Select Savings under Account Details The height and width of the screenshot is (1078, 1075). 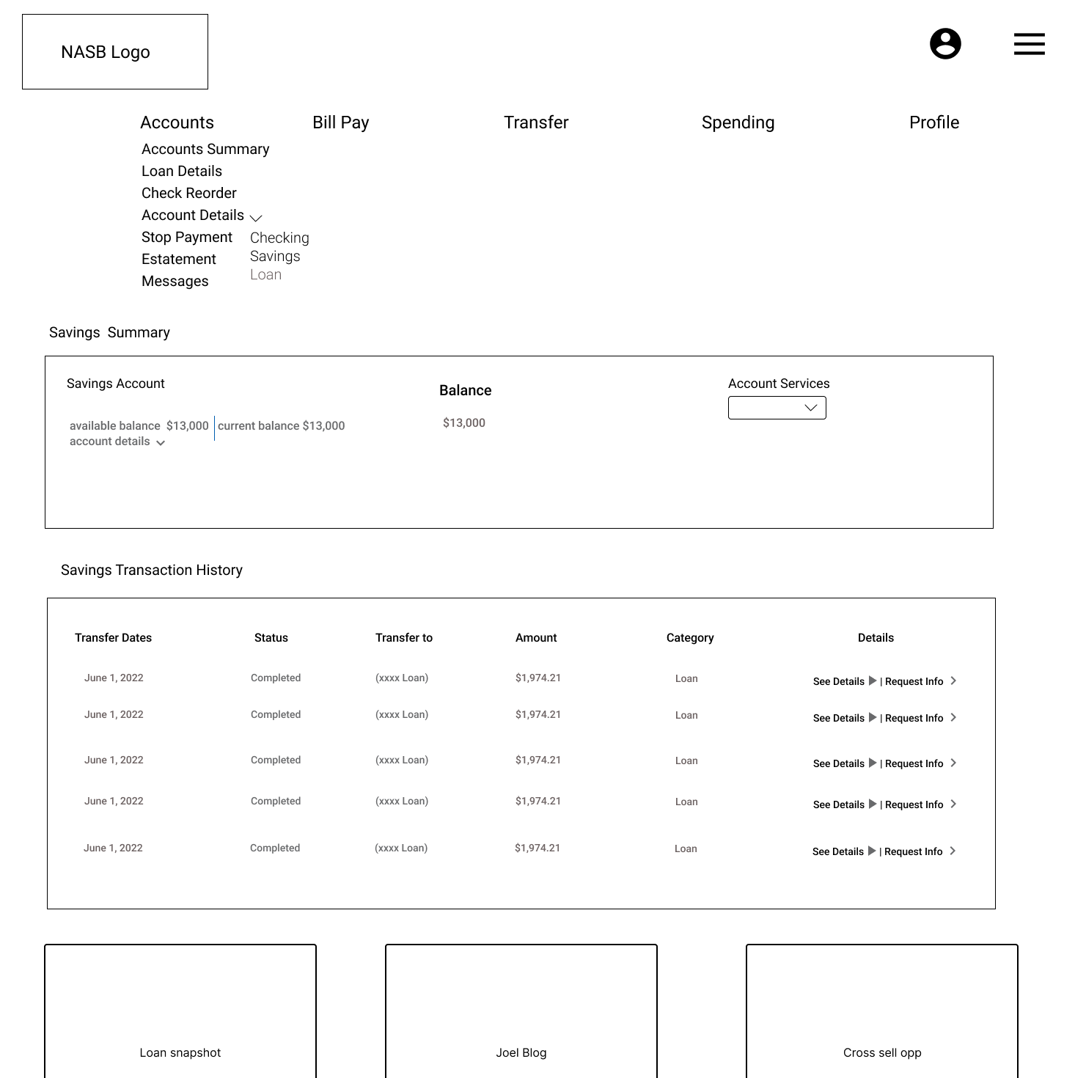pos(275,256)
